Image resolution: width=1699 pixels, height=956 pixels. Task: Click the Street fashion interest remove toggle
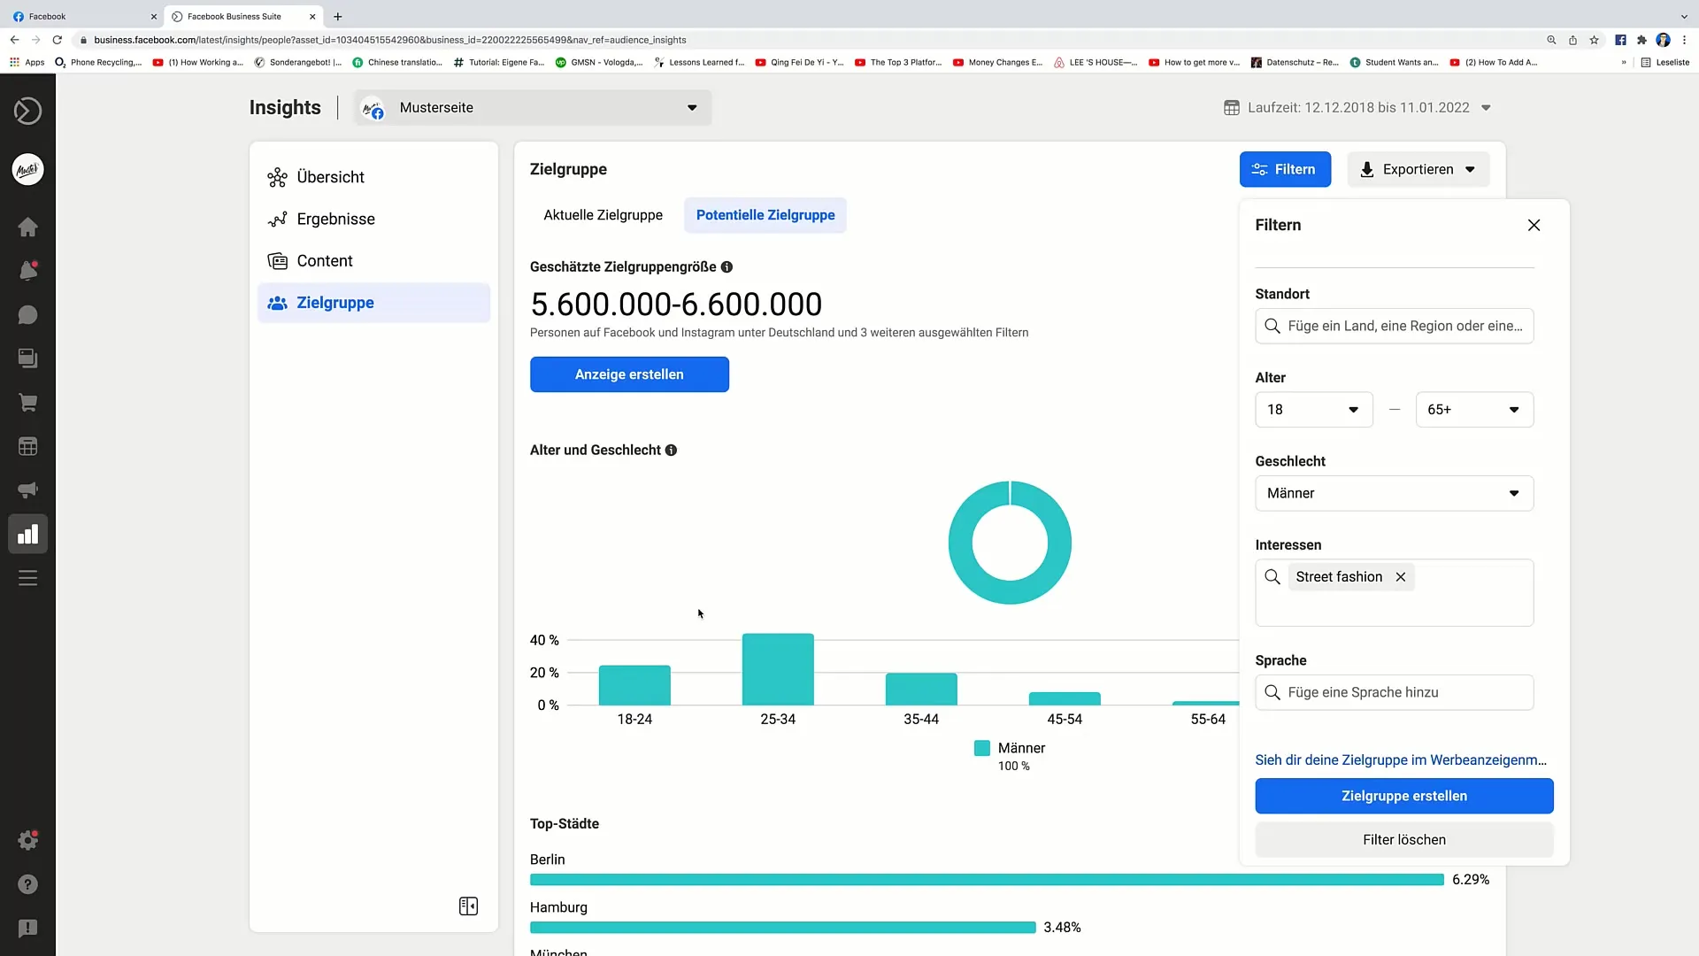[1400, 576]
